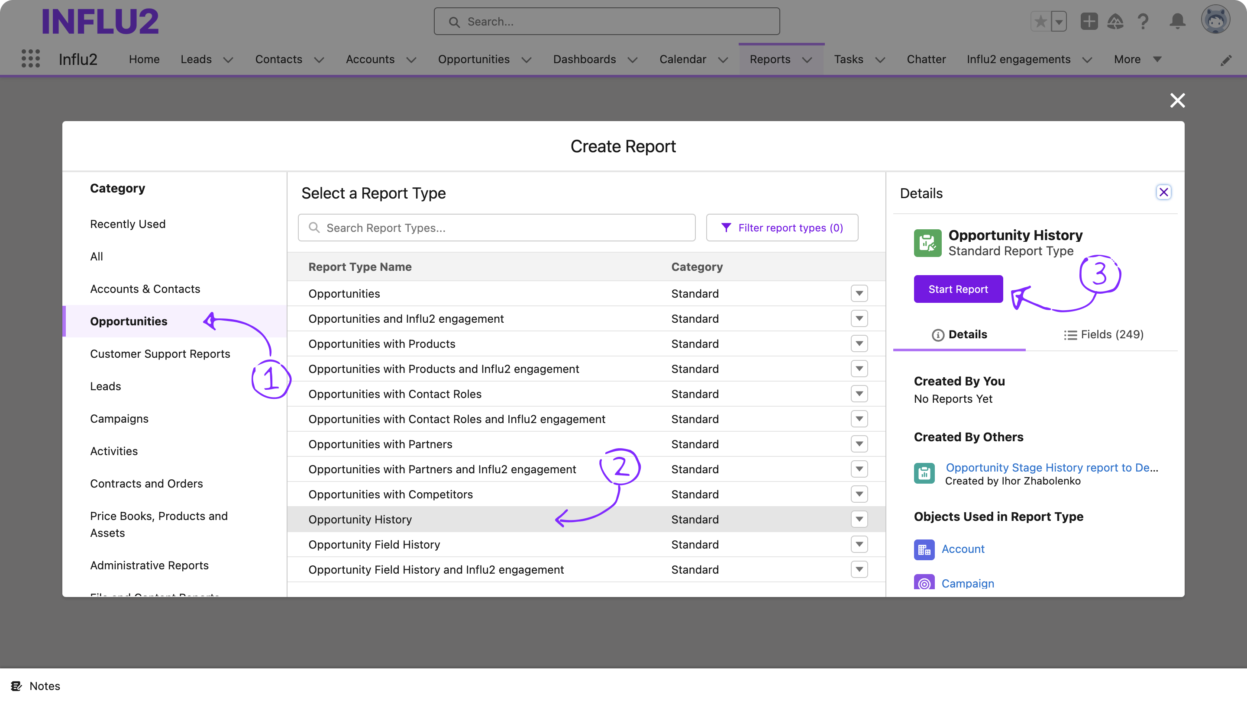The height and width of the screenshot is (703, 1247).
Task: Select the Recently Used category
Action: click(128, 224)
